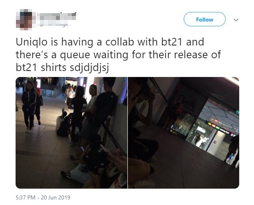Click the Follow button
254x205 pixels.
pyautogui.click(x=204, y=19)
